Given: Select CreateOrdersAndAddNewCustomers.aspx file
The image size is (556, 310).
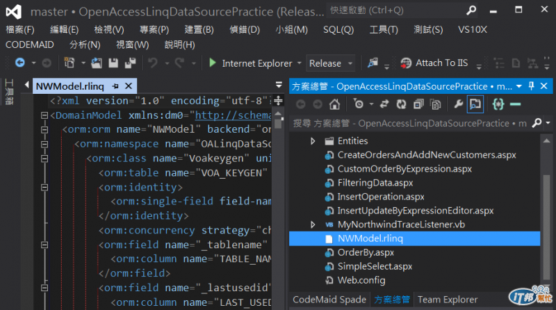Looking at the screenshot, I should coord(427,155).
